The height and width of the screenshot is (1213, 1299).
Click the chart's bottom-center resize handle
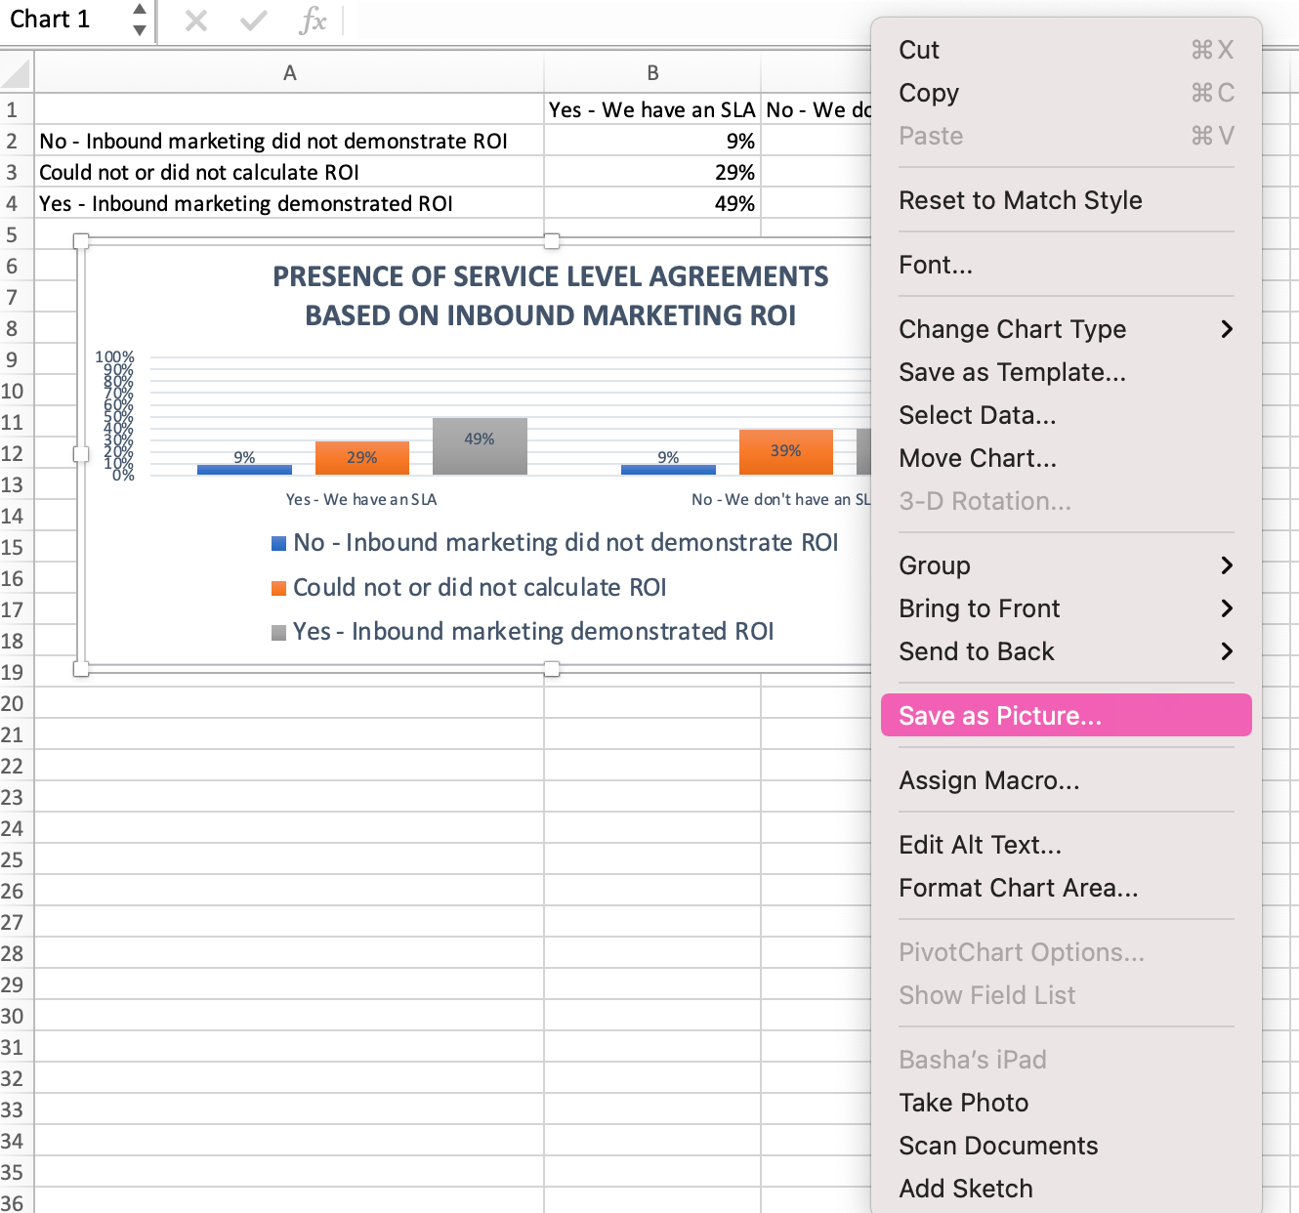click(552, 669)
